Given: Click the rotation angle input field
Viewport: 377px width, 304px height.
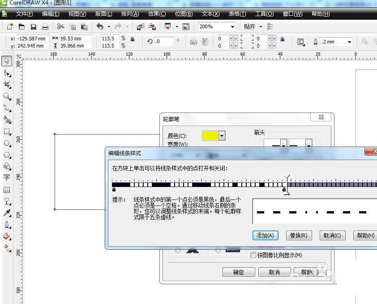Looking at the screenshot, I should tap(164, 42).
